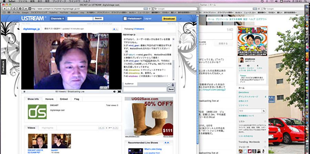Image resolution: width=310 pixels, height=154 pixels.
Task: Open the Amazon bookmark in bookmarks bar
Action: tap(74, 12)
